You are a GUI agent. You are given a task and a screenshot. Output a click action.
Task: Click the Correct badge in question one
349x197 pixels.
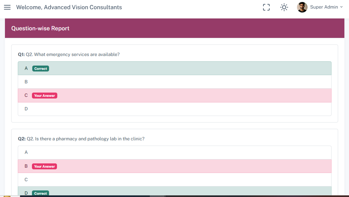click(40, 69)
